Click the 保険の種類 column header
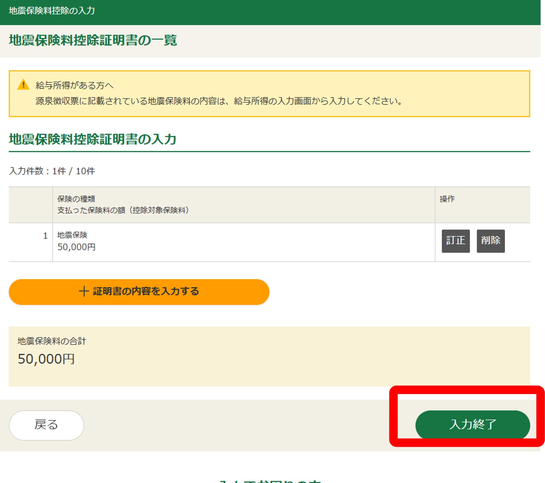 coord(76,199)
